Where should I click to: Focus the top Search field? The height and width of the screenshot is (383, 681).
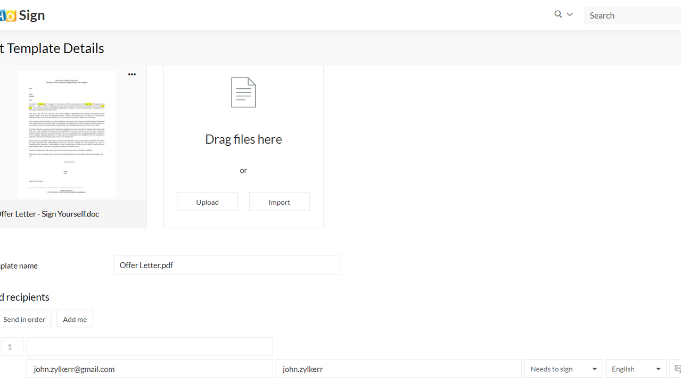coord(631,15)
